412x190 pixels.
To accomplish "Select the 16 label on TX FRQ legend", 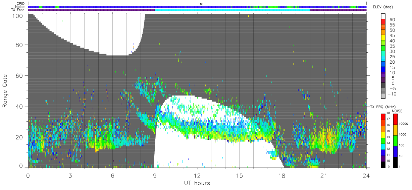I will (x=388, y=125).
